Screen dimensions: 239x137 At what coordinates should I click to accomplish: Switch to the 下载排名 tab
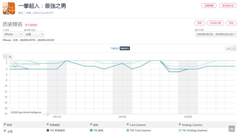(114, 49)
